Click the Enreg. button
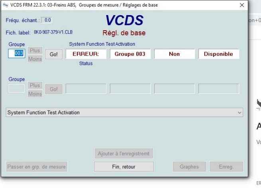 coord(226,167)
